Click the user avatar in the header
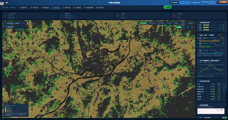Screen dimensions: 228x120 coord(2,3)
